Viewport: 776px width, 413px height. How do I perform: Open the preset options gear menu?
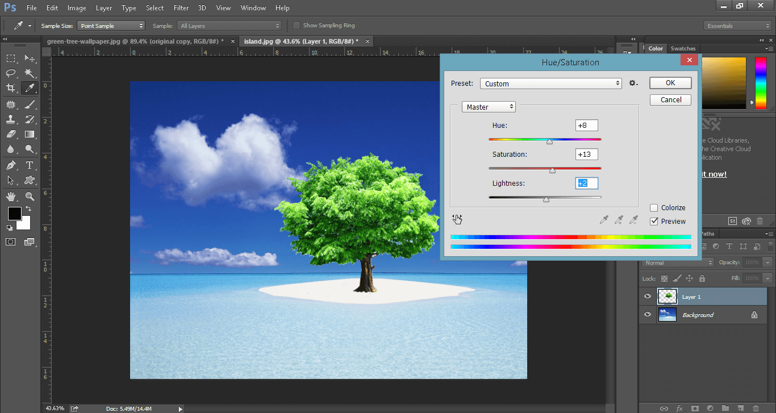pos(633,84)
